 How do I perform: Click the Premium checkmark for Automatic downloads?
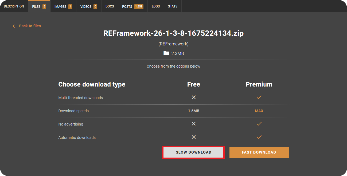pos(259,137)
